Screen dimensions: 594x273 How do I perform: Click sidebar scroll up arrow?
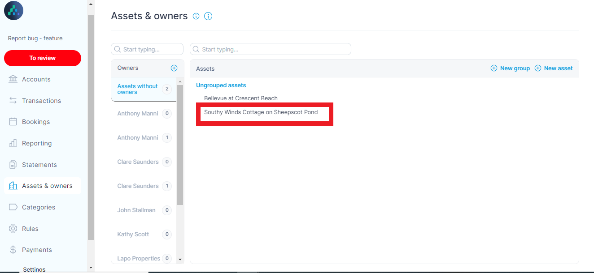point(91,4)
